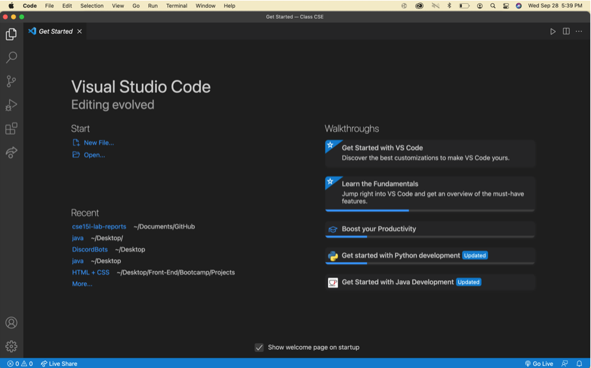Open the Selection menu
The width and height of the screenshot is (591, 368).
tap(92, 6)
